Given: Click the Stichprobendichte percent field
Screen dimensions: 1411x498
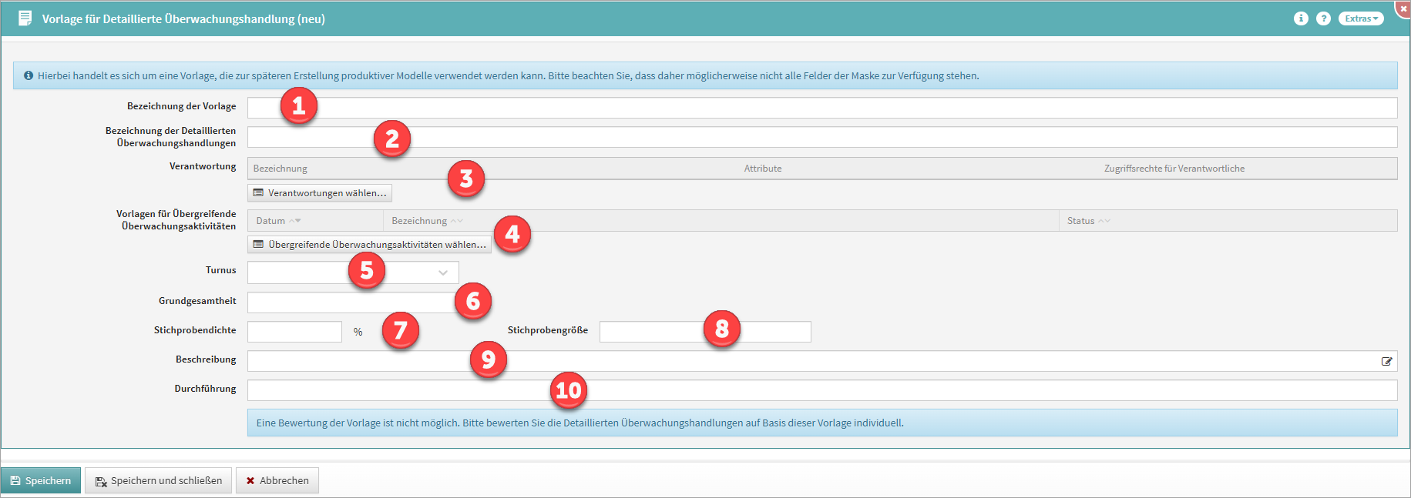Looking at the screenshot, I should pyautogui.click(x=294, y=332).
